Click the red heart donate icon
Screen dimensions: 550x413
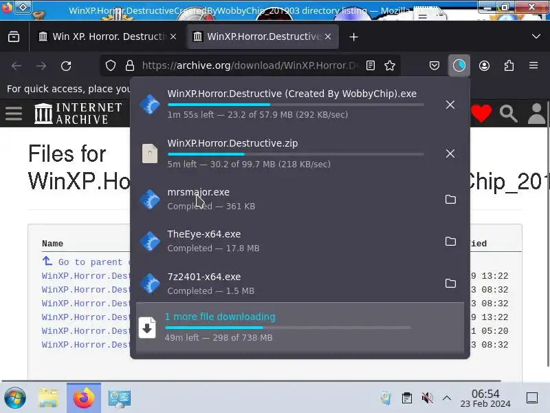(x=481, y=114)
